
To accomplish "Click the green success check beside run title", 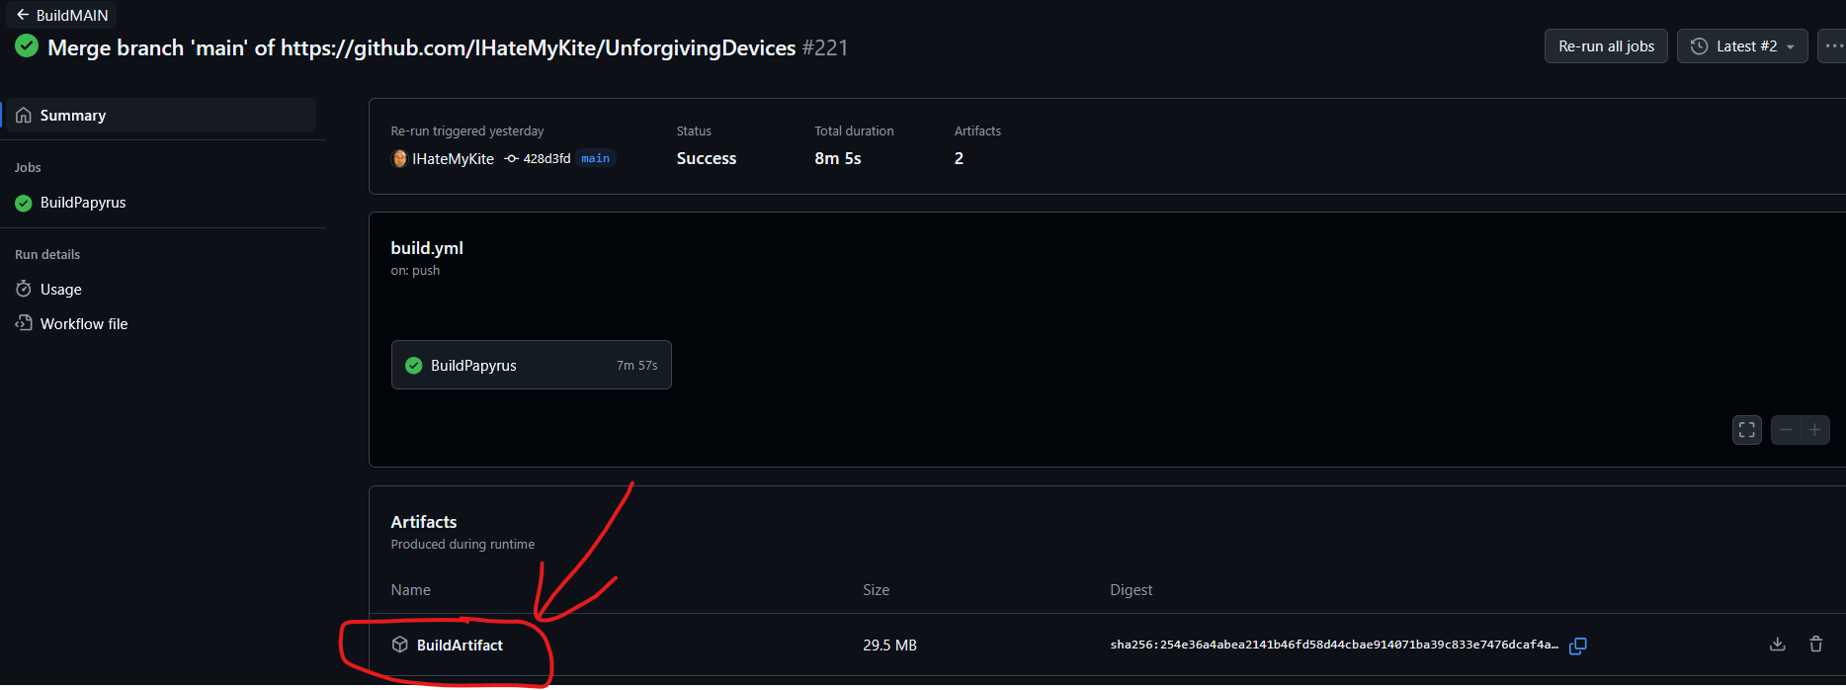I will [27, 46].
